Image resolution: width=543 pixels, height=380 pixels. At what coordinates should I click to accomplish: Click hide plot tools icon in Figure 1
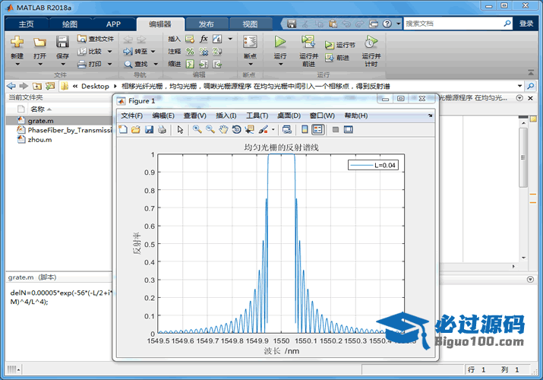335,129
